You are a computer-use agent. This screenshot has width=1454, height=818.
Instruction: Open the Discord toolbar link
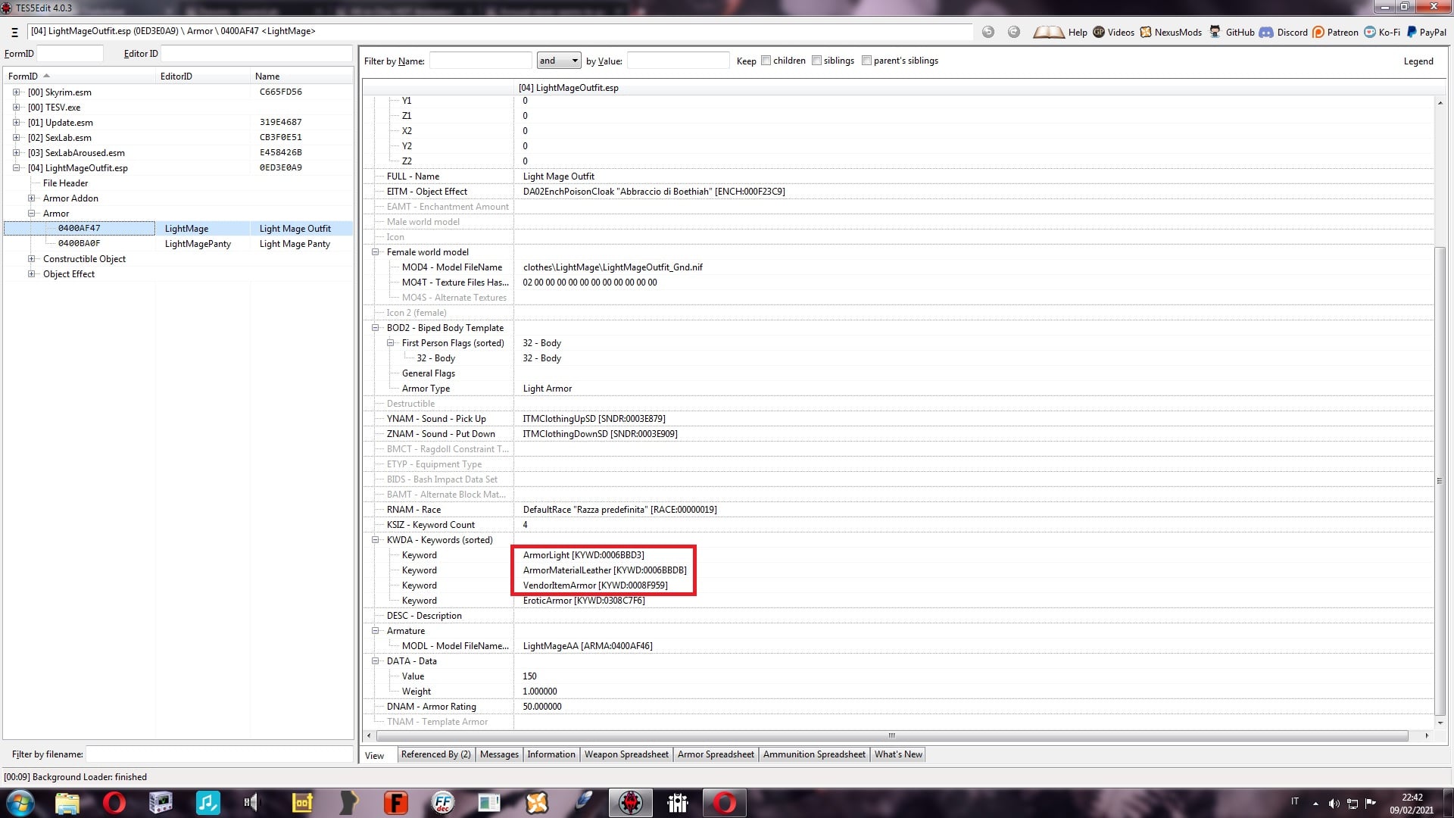click(1284, 32)
